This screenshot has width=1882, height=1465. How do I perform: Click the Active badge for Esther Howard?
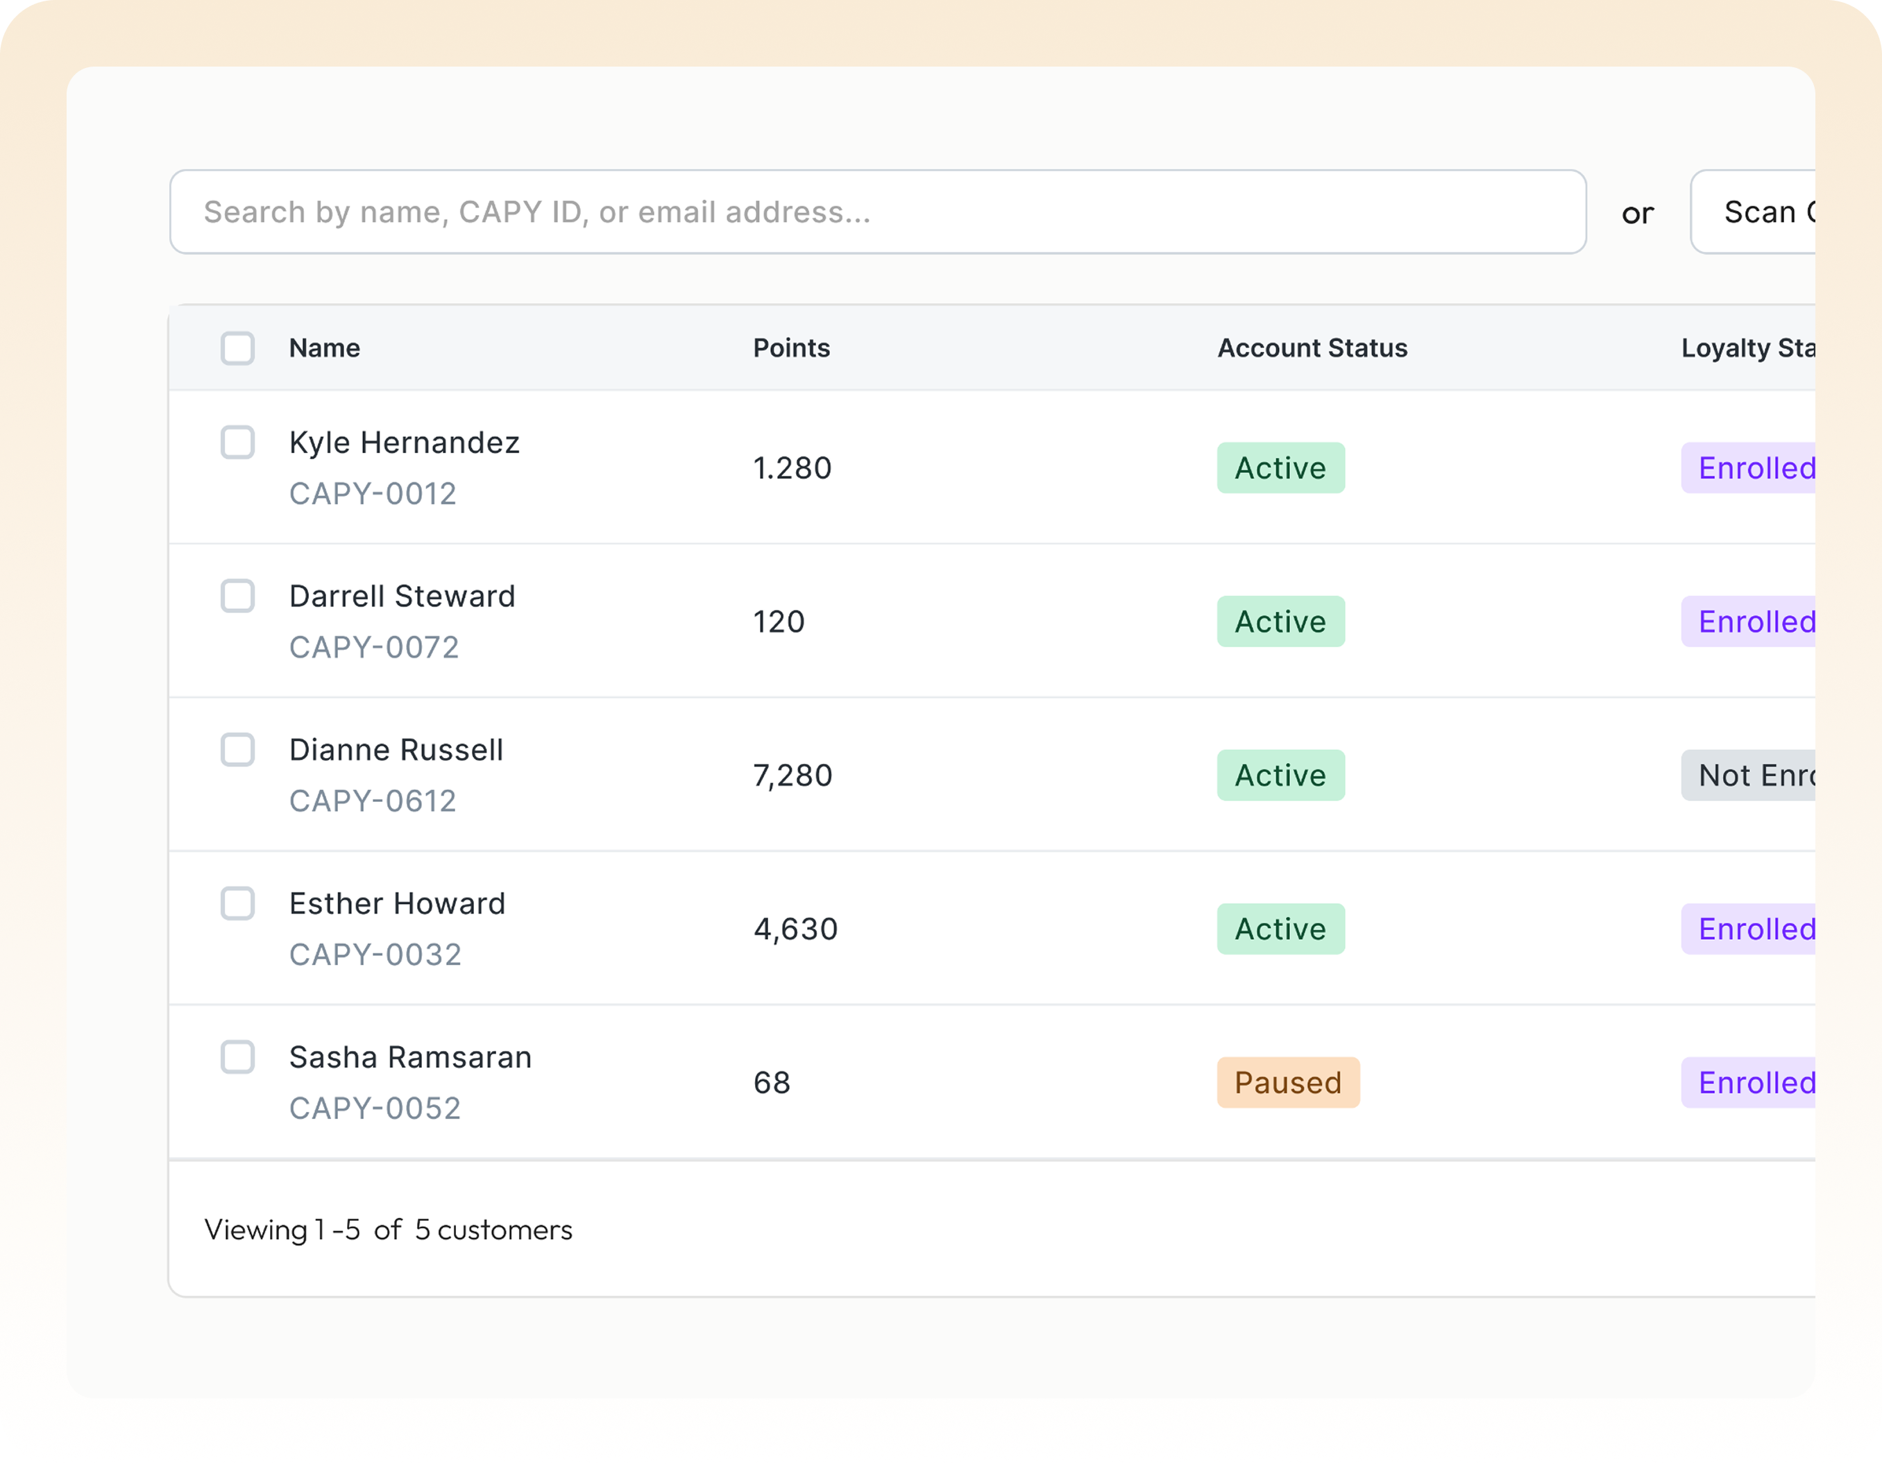coord(1280,929)
